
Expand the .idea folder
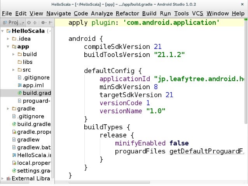click(8, 39)
